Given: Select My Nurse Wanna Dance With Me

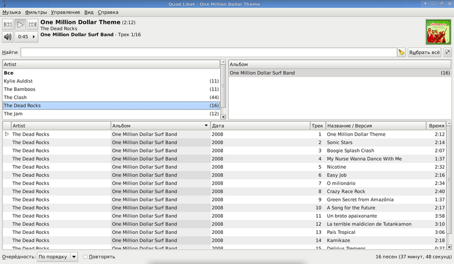Looking at the screenshot, I should coord(224,159).
